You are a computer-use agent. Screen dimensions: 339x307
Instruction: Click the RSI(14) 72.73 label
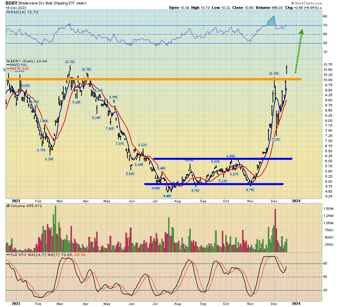pyautogui.click(x=24, y=12)
